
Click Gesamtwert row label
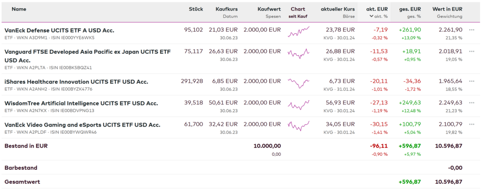tap(22, 182)
